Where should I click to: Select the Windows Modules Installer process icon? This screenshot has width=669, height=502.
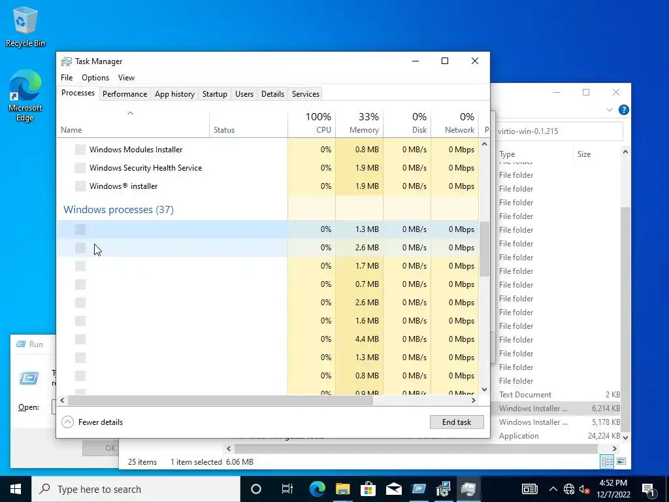(x=80, y=150)
